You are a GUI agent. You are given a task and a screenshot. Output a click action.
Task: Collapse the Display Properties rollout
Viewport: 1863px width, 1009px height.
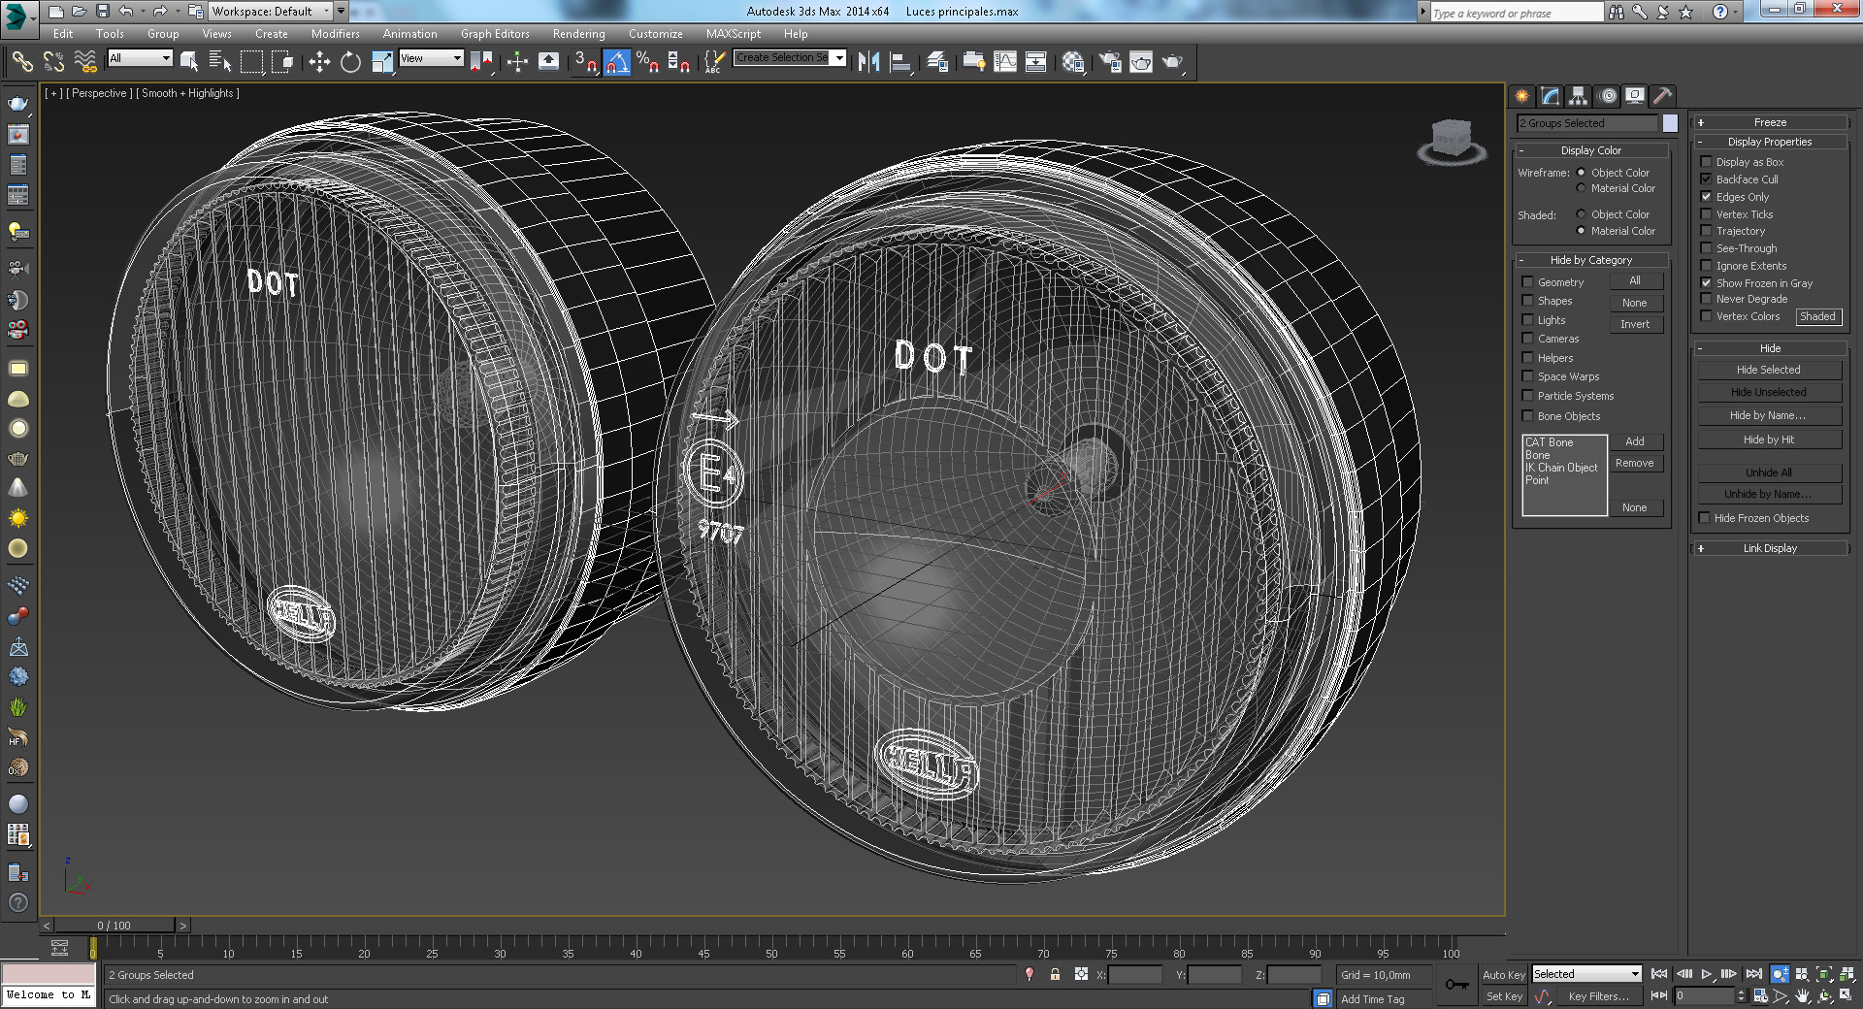[1770, 142]
